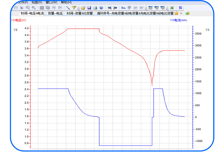Viewport: 224px width, 160px height.
Task: Open the 视图(V) menu
Action: [x=37, y=2]
